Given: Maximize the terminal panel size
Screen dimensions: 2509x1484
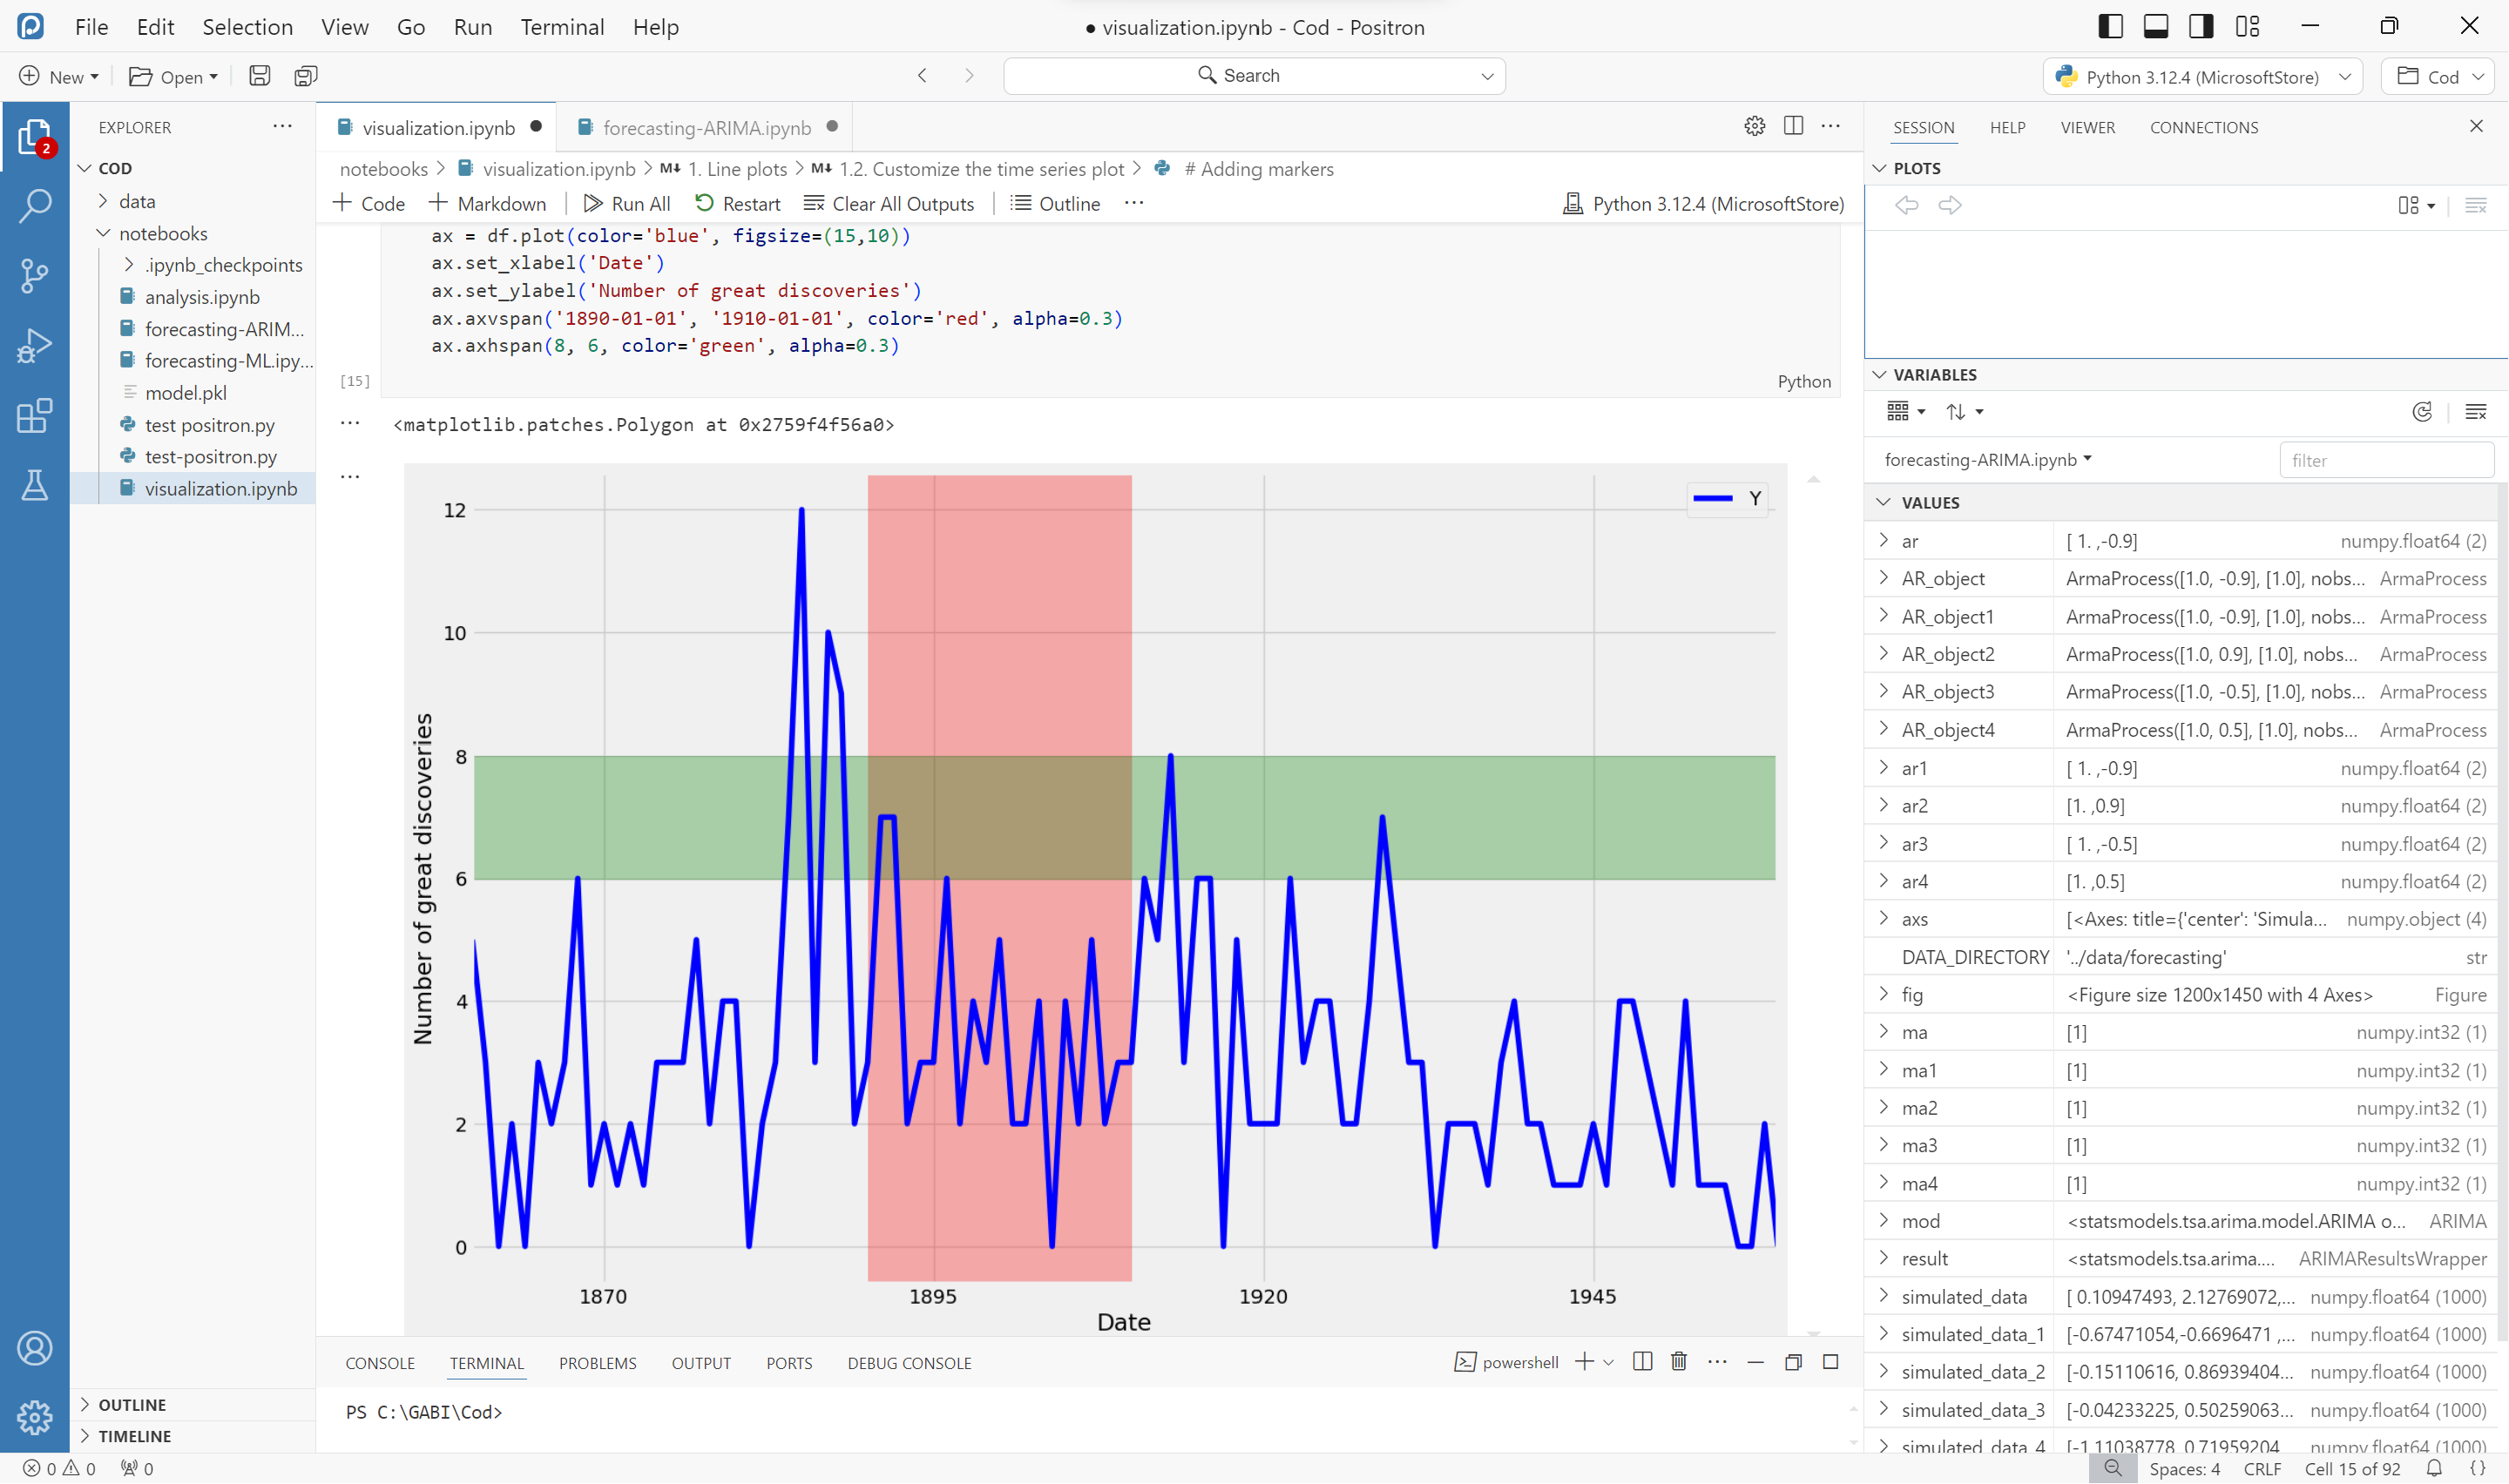Looking at the screenshot, I should pos(1831,1363).
